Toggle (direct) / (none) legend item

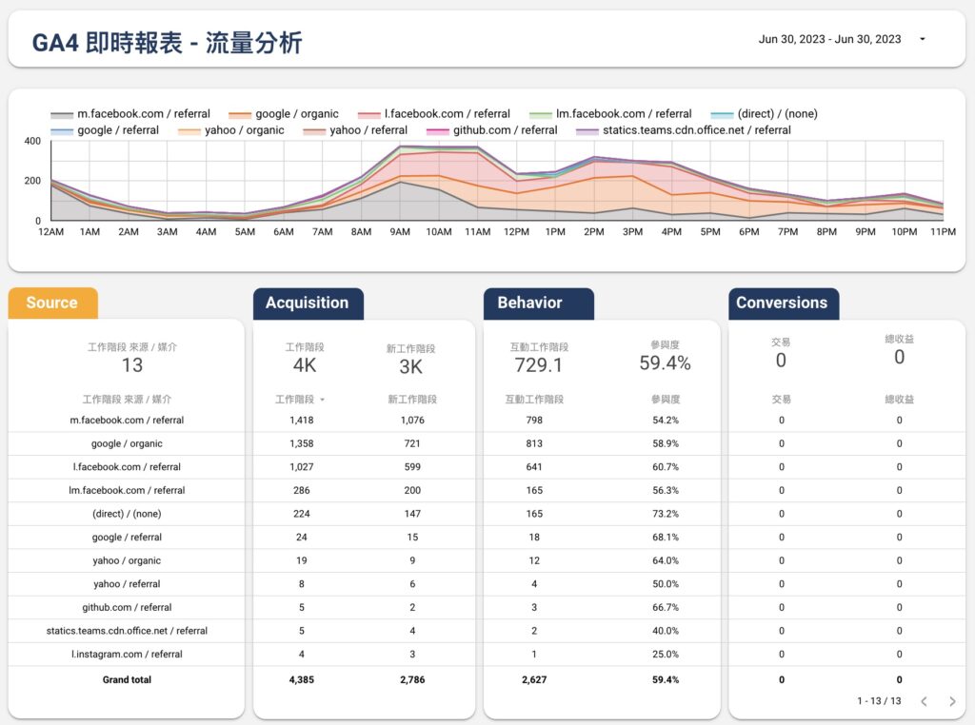coord(765,113)
